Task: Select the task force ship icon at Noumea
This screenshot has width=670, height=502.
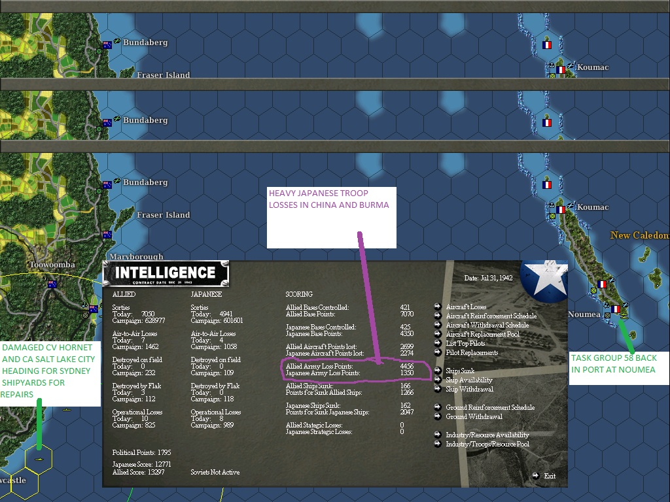Action: click(x=624, y=316)
